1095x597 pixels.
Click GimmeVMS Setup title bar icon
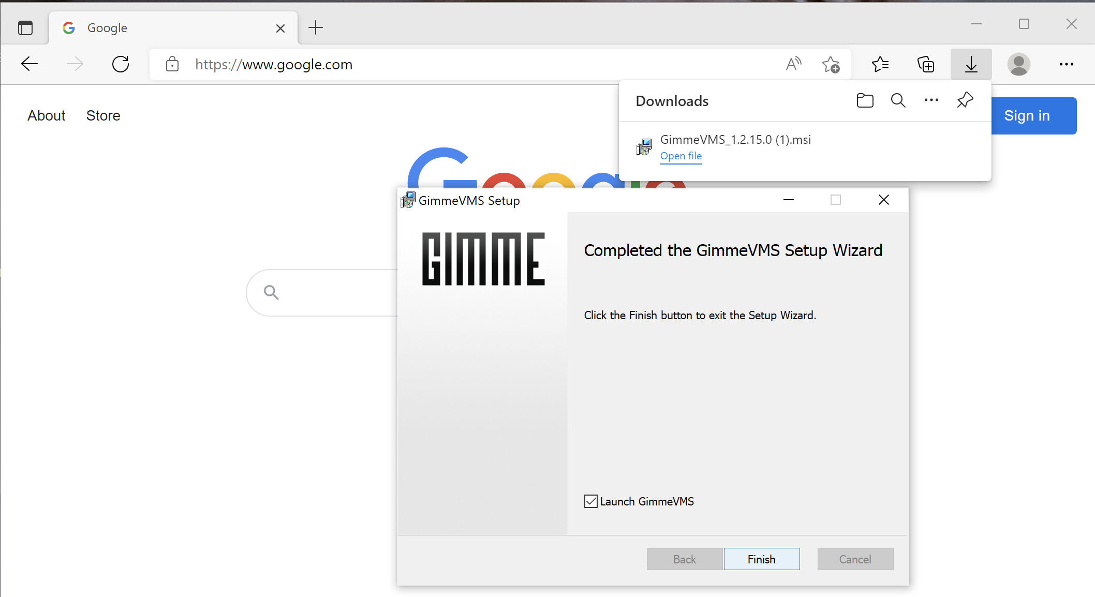tap(408, 200)
